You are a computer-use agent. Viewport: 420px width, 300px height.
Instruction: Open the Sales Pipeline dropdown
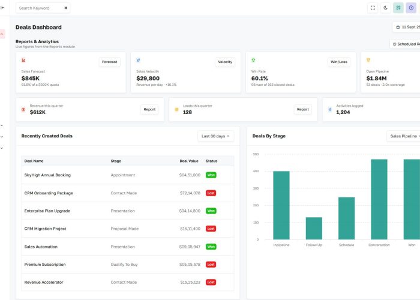(x=403, y=136)
